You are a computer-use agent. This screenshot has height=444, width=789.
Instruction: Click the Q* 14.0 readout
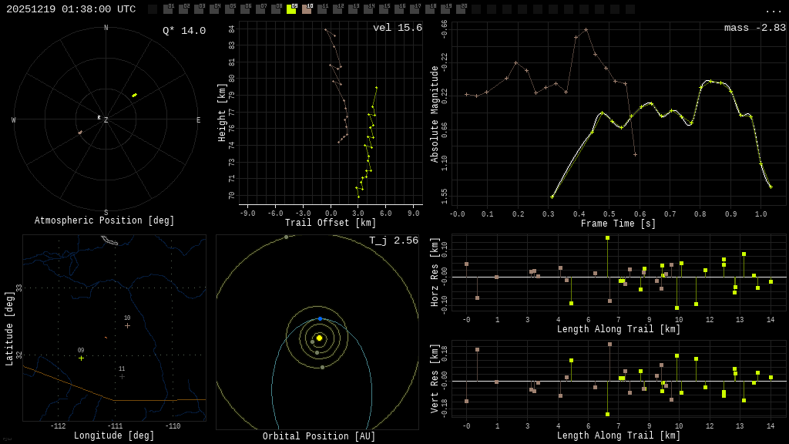pyautogui.click(x=183, y=31)
